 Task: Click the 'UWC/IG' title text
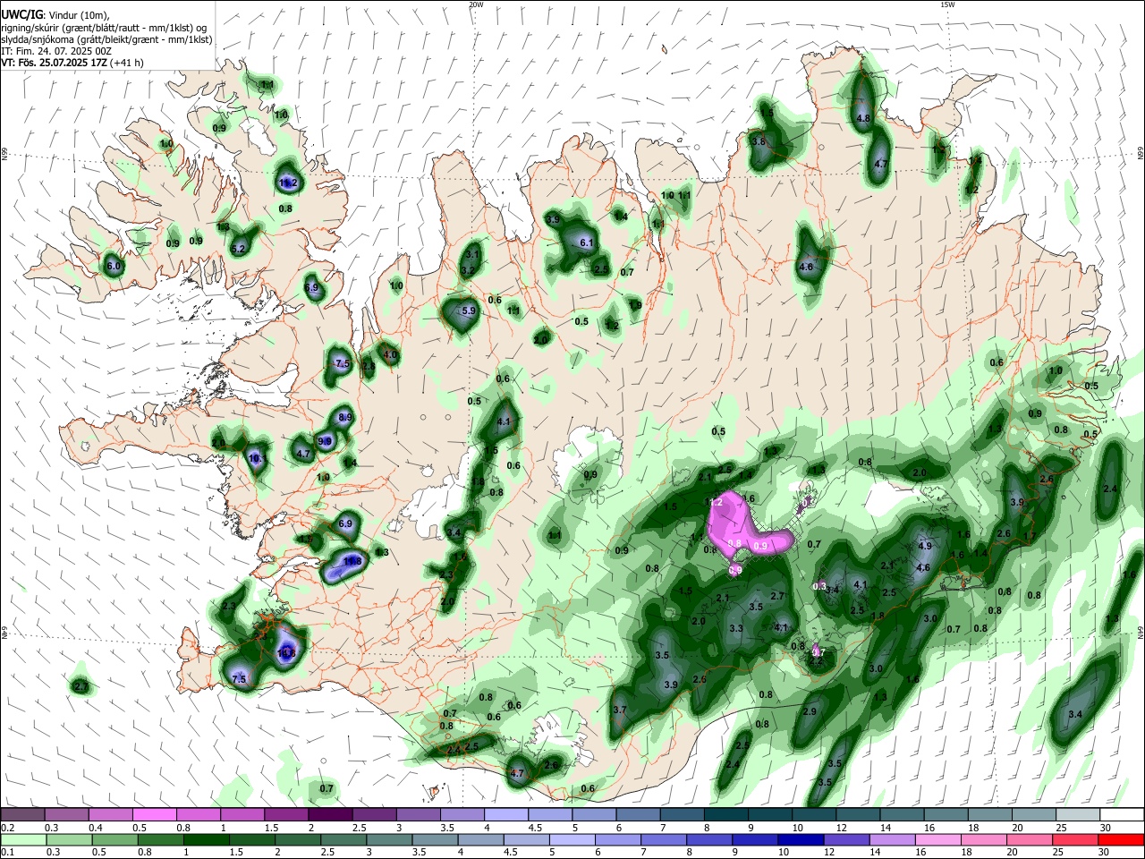(21, 14)
